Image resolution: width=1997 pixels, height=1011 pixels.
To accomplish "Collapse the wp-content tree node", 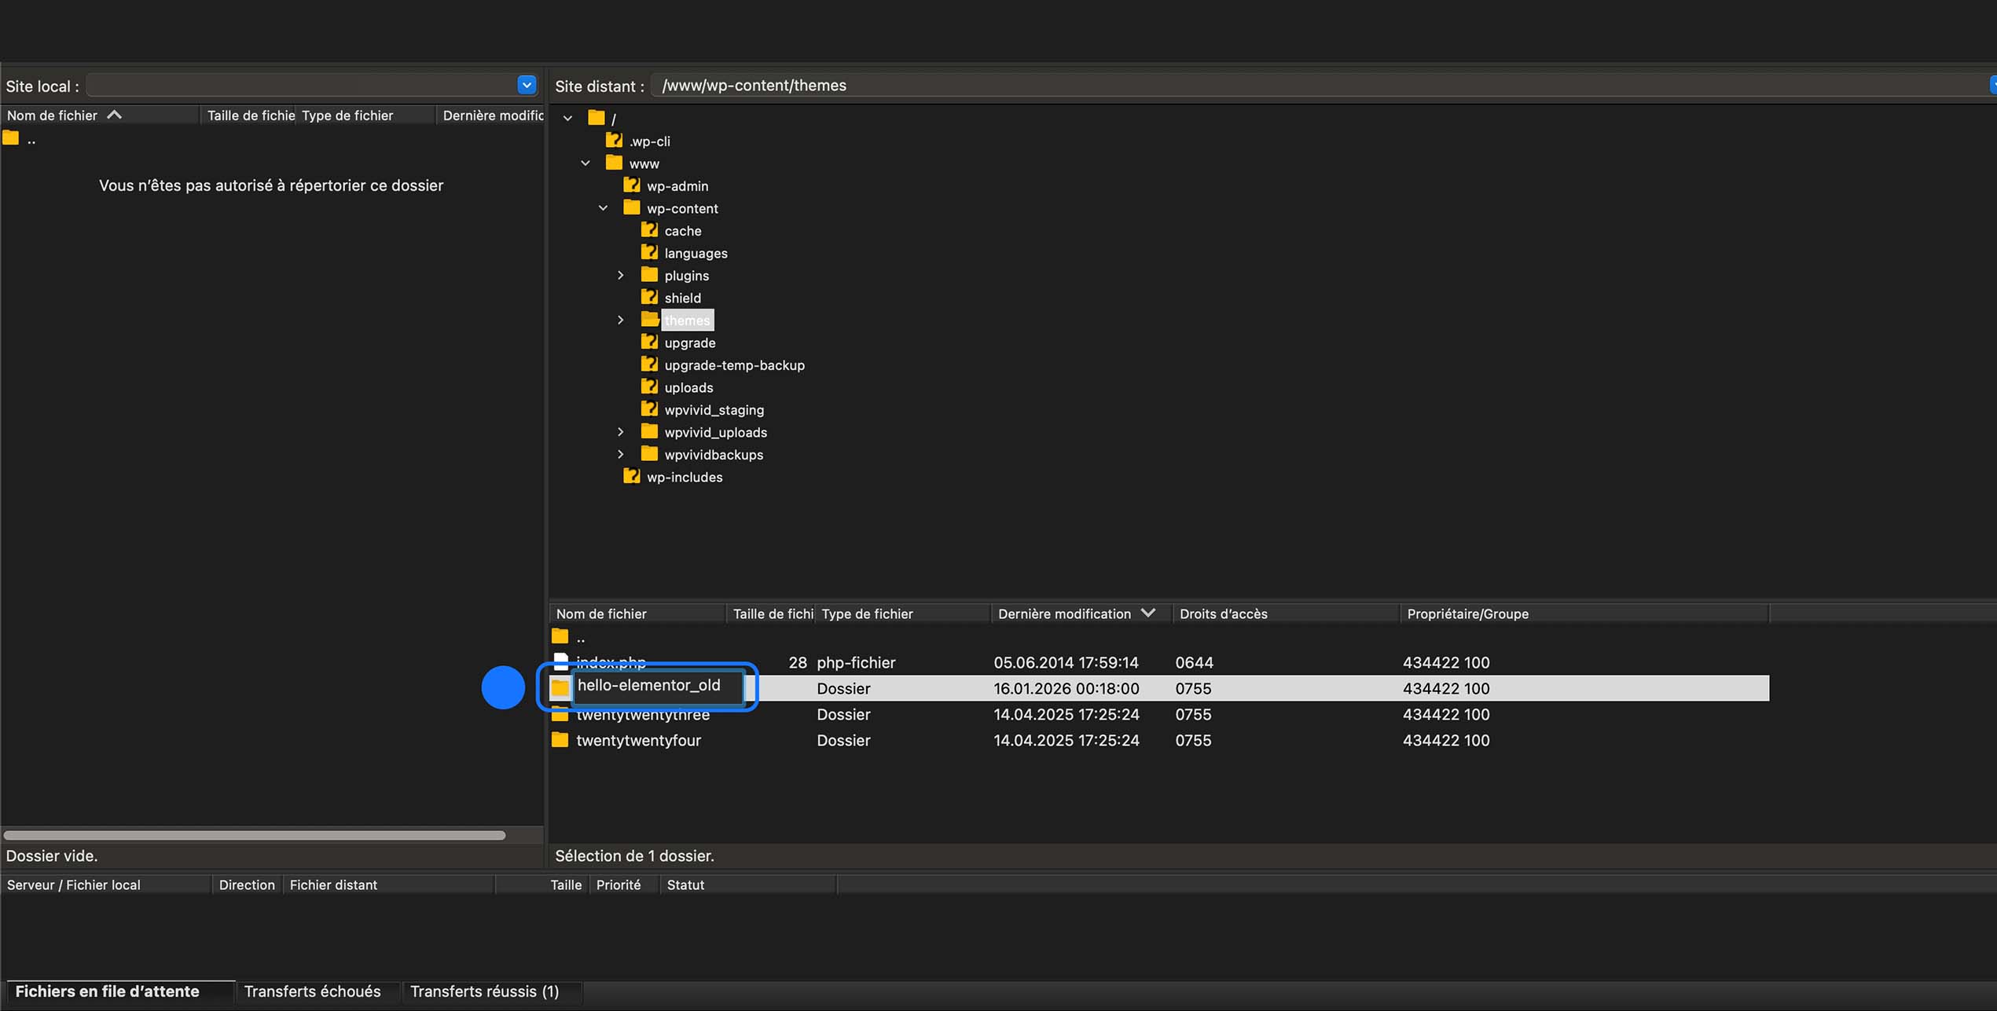I will pyautogui.click(x=603, y=208).
